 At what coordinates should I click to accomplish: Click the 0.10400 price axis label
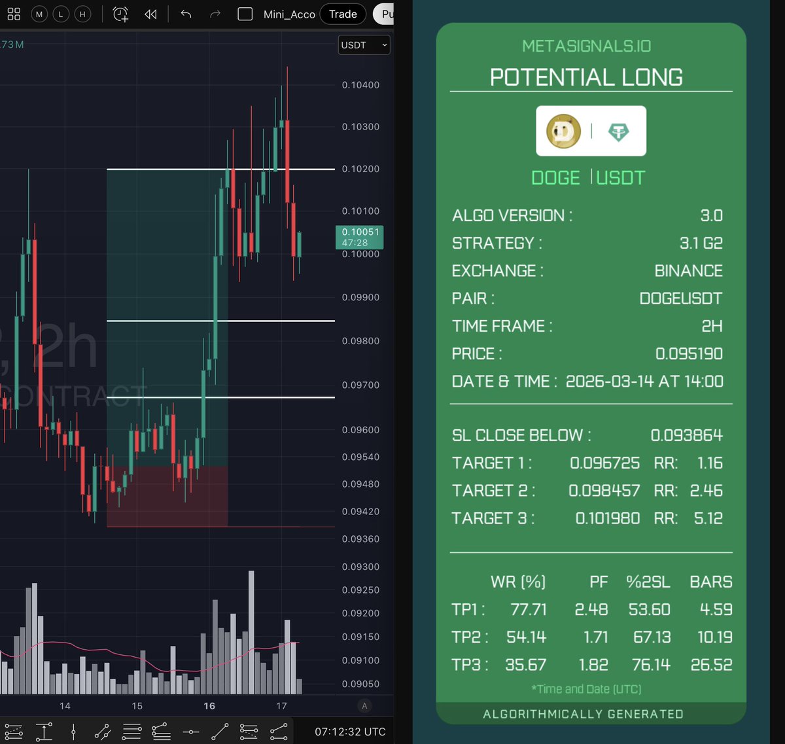coord(360,85)
